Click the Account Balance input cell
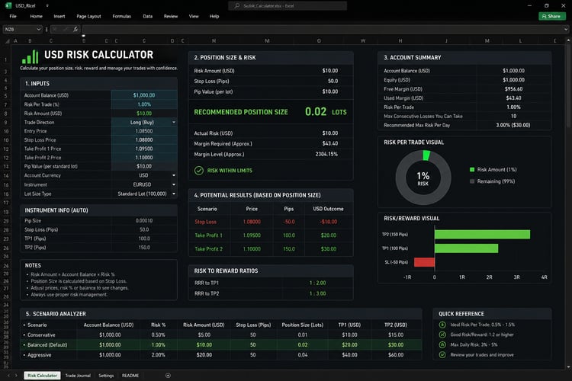 [x=144, y=95]
